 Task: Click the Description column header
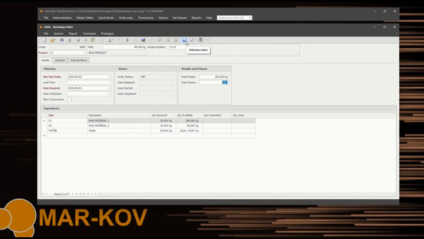(119, 116)
